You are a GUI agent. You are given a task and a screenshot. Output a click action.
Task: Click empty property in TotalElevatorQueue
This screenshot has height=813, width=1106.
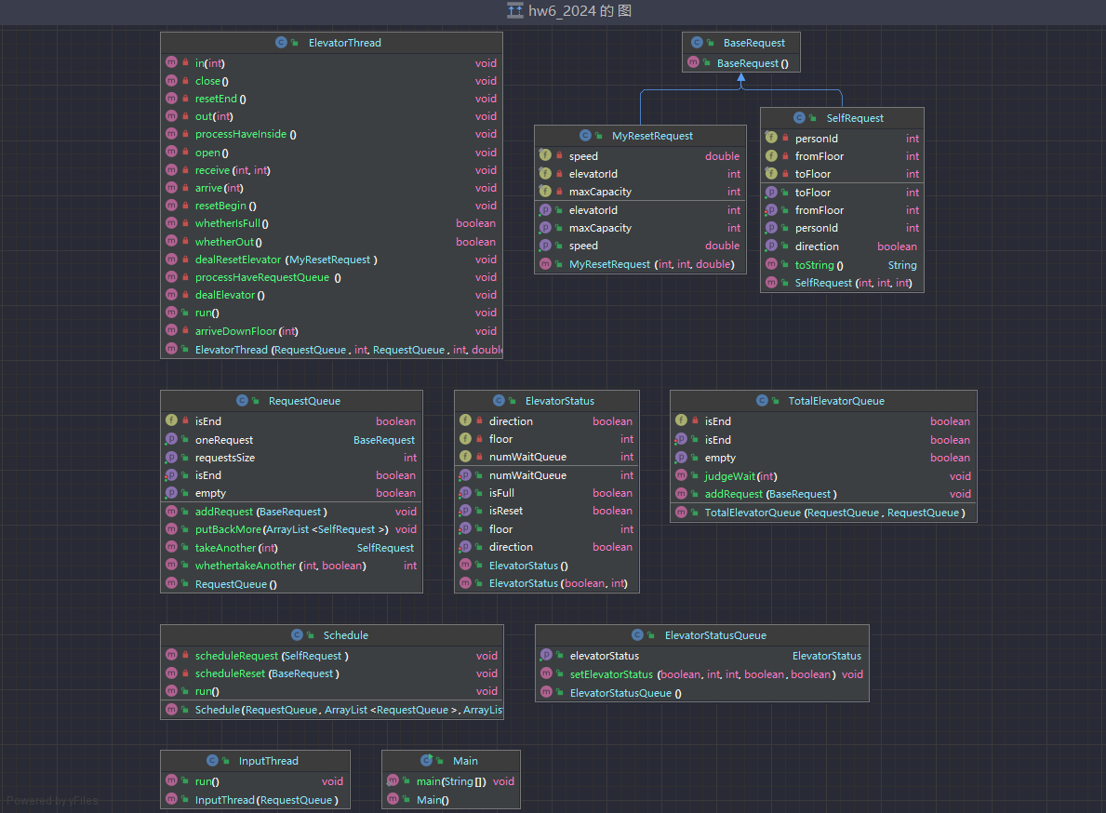tap(823, 458)
